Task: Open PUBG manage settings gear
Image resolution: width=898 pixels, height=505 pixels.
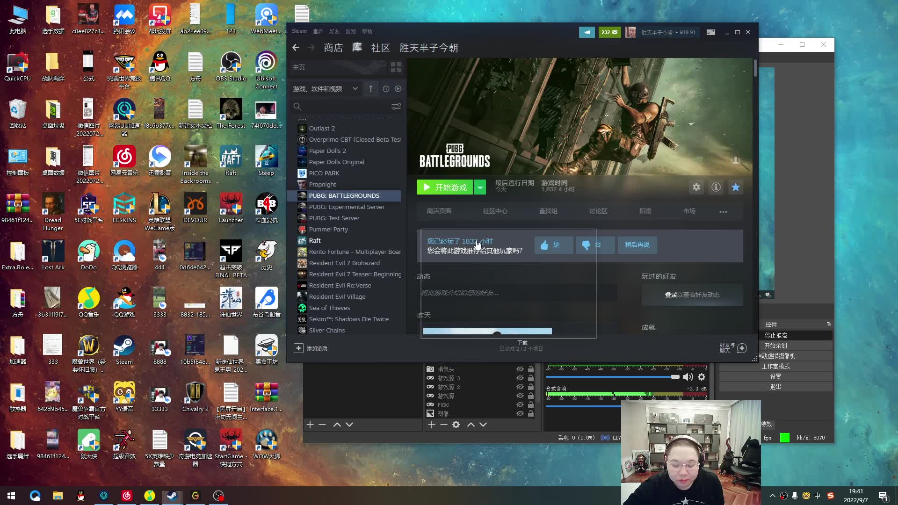Action: [696, 188]
